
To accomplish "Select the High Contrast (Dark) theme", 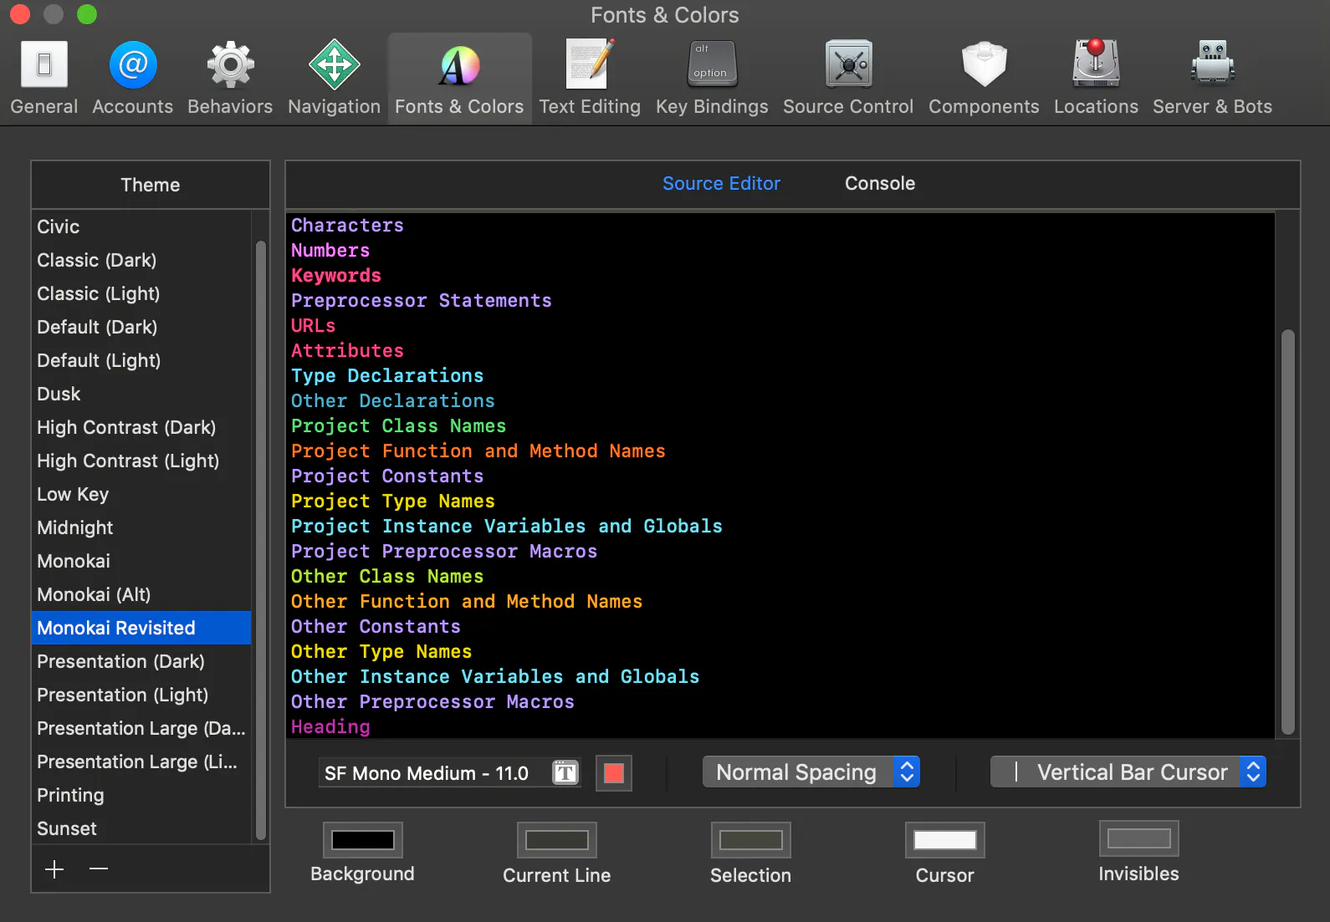I will [x=141, y=427].
